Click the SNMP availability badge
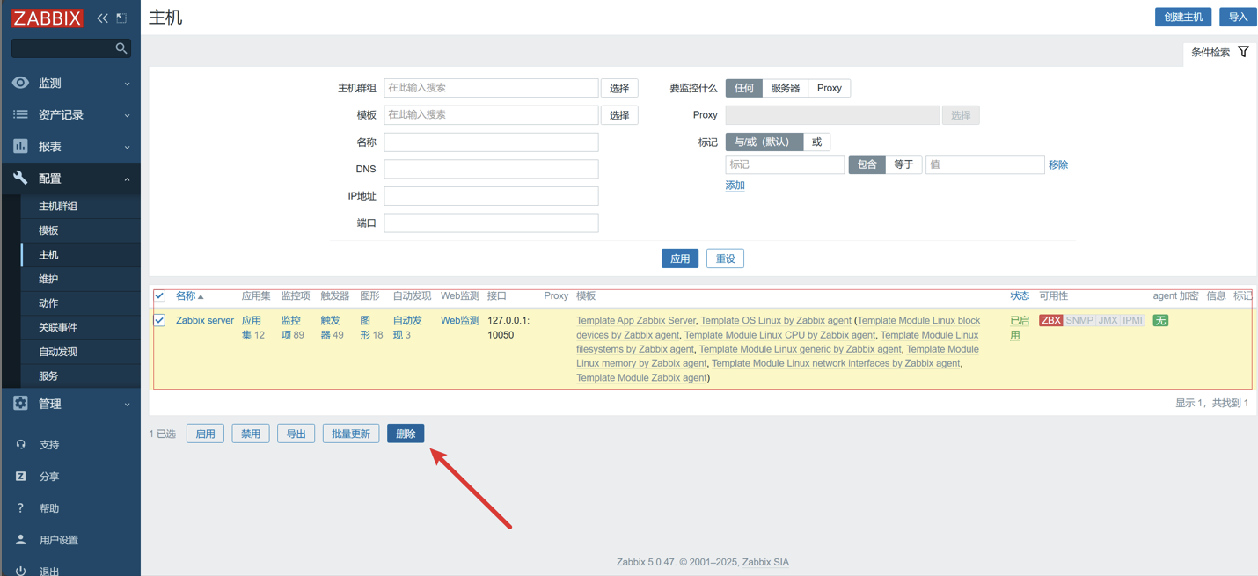The width and height of the screenshot is (1258, 576). [1079, 320]
